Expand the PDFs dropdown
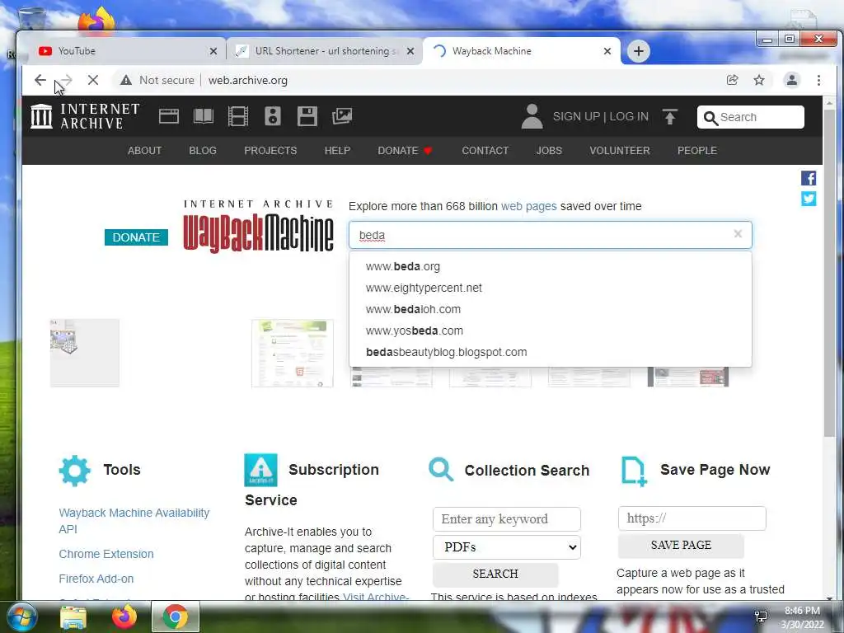 pyautogui.click(x=507, y=547)
